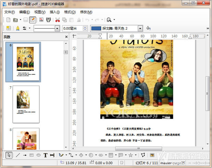Create a new document via toolbar icon
Viewport: 212px width, 168px height.
[x=9, y=20]
